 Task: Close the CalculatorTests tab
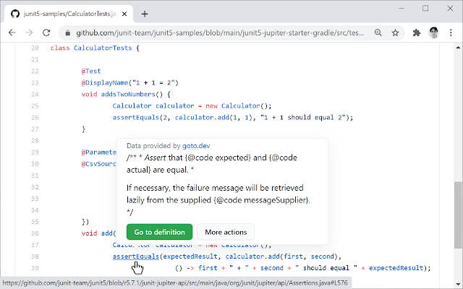(124, 14)
